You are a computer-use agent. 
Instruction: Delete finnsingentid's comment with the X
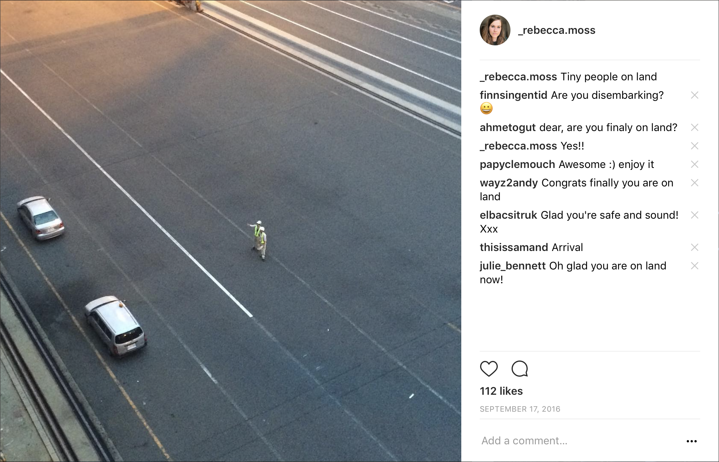click(x=694, y=95)
